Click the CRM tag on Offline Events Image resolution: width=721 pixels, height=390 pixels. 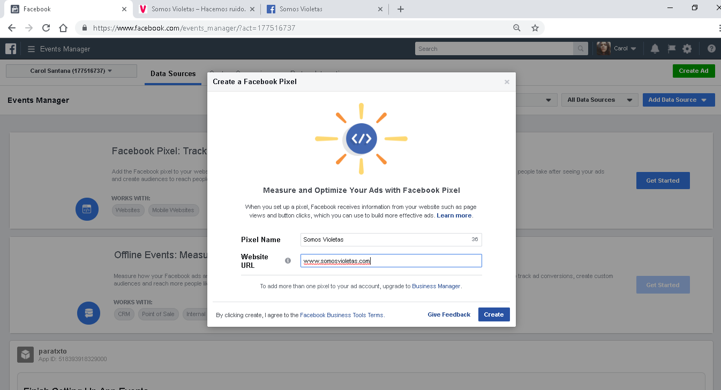[124, 314]
